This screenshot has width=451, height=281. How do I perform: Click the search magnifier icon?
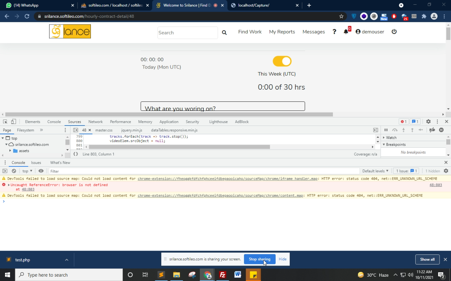point(224,33)
